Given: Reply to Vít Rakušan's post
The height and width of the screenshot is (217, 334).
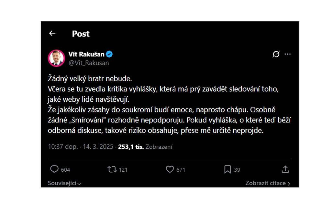Looking at the screenshot, I should 55,169.
